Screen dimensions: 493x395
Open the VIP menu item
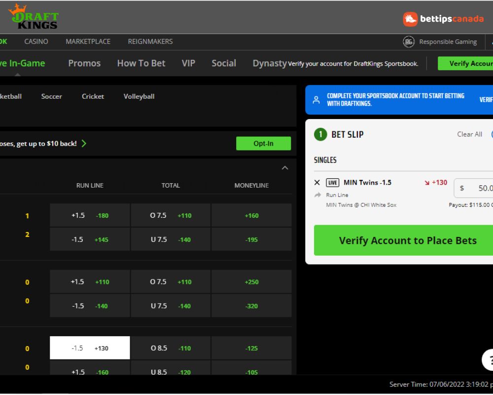tap(188, 63)
